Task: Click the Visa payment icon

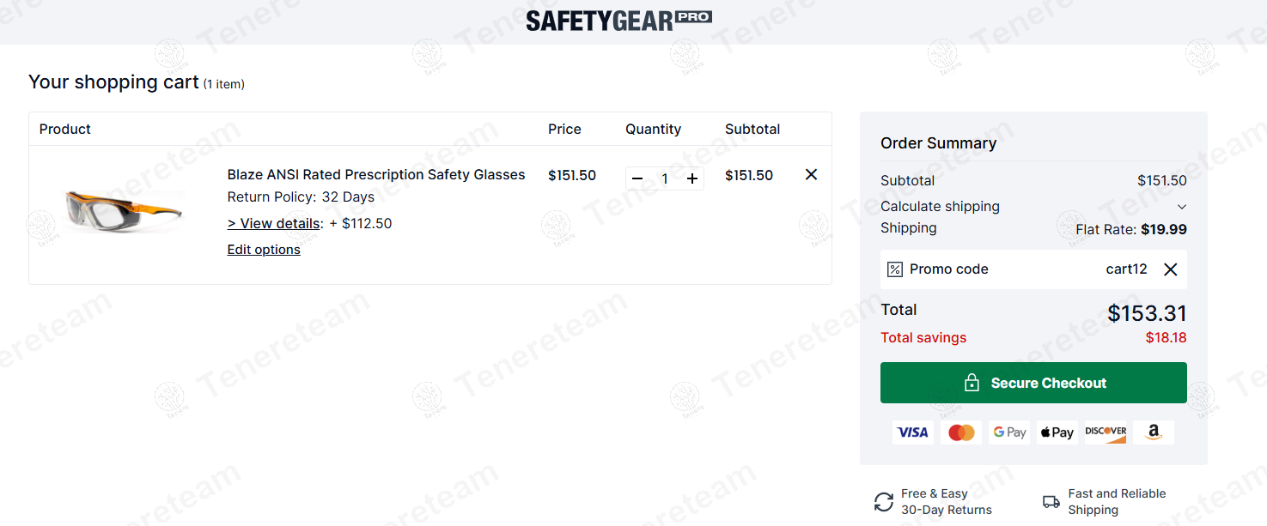Action: pos(912,432)
